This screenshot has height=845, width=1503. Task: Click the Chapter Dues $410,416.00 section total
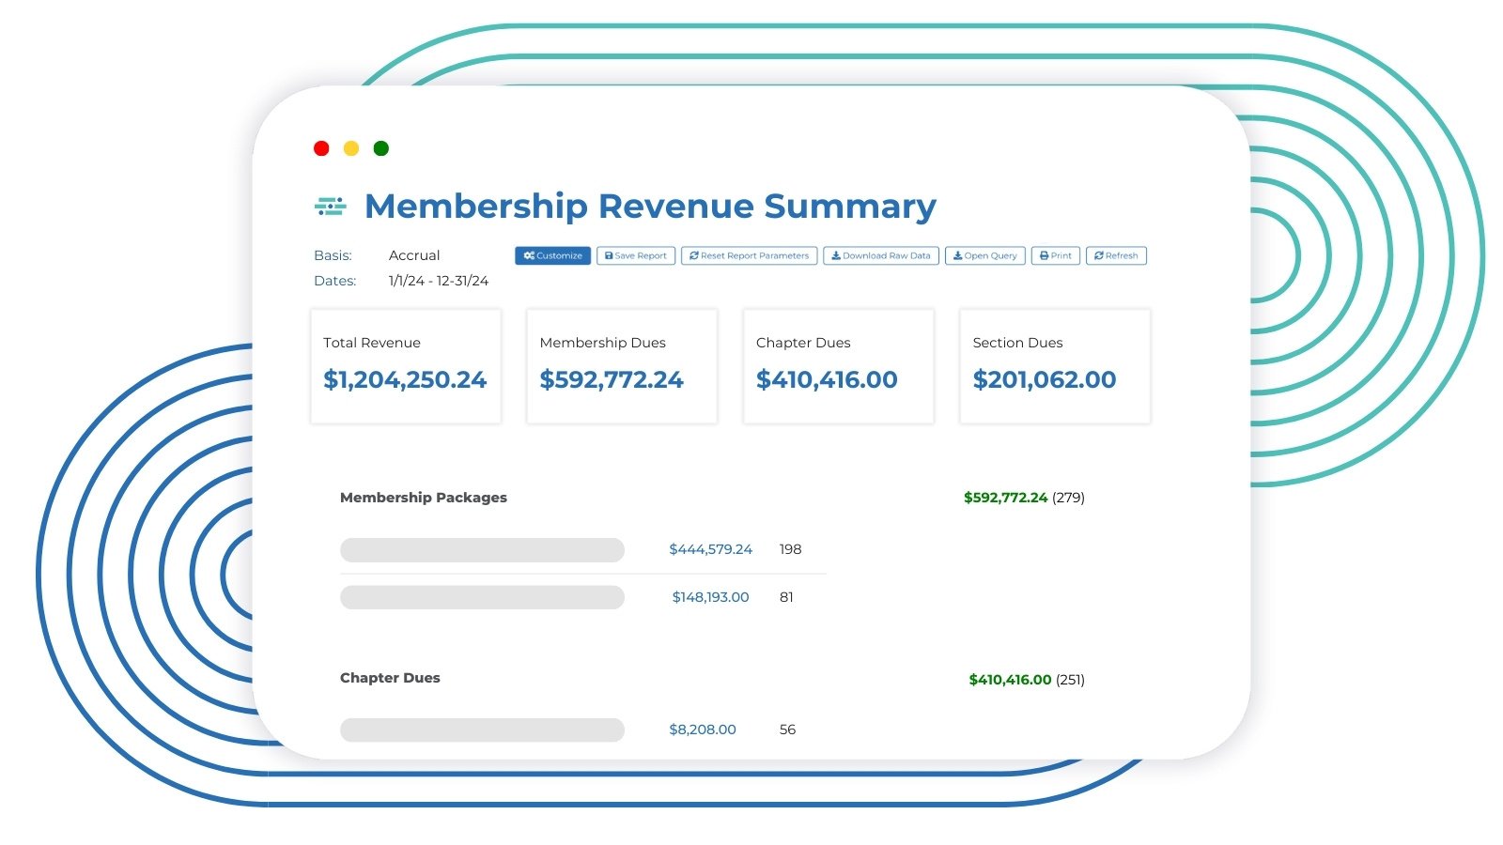tap(1010, 680)
